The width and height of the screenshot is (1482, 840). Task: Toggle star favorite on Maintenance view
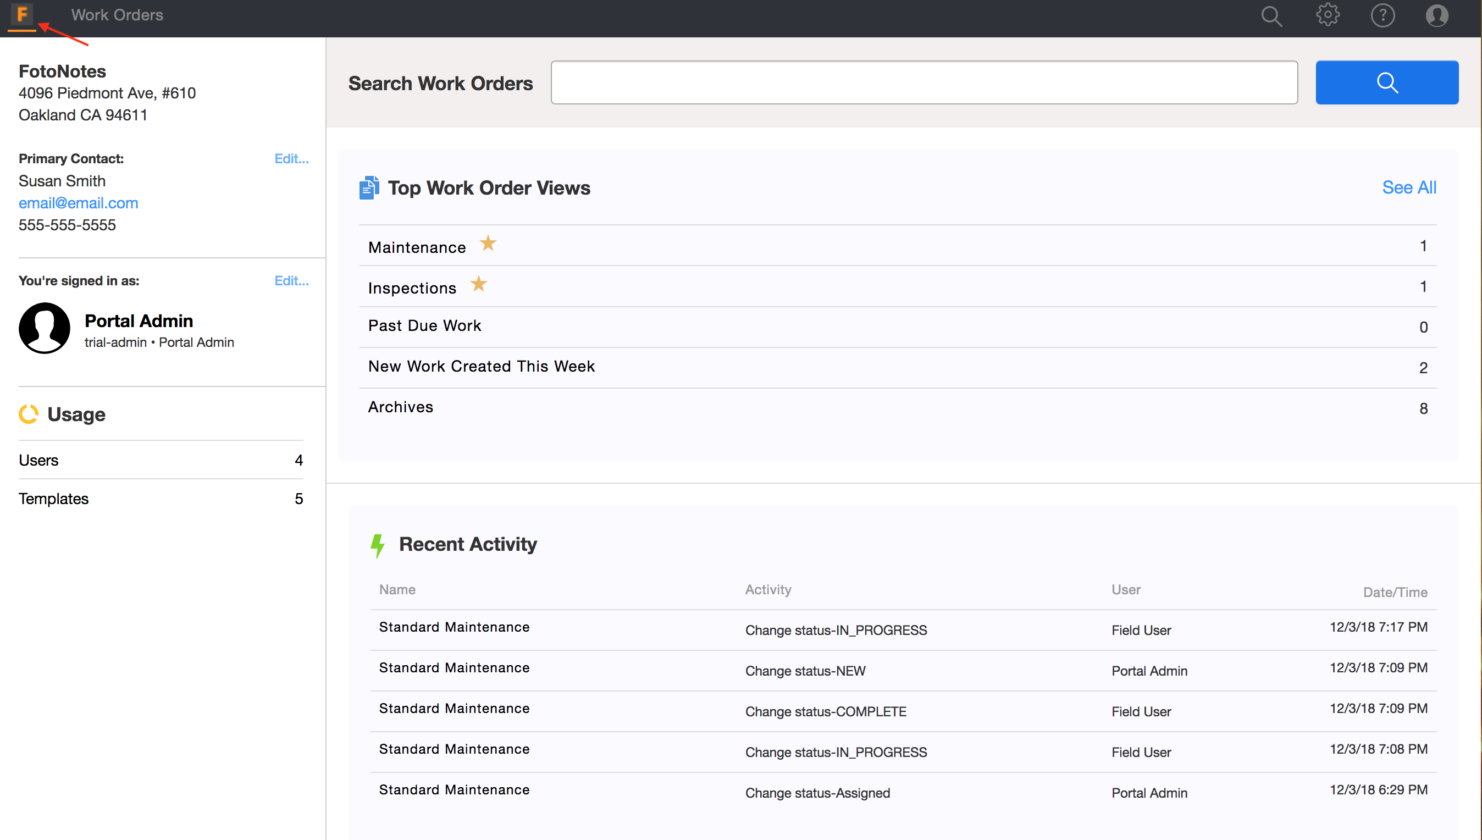point(488,244)
